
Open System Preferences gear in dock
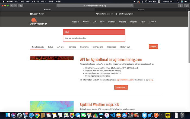(x=130, y=115)
